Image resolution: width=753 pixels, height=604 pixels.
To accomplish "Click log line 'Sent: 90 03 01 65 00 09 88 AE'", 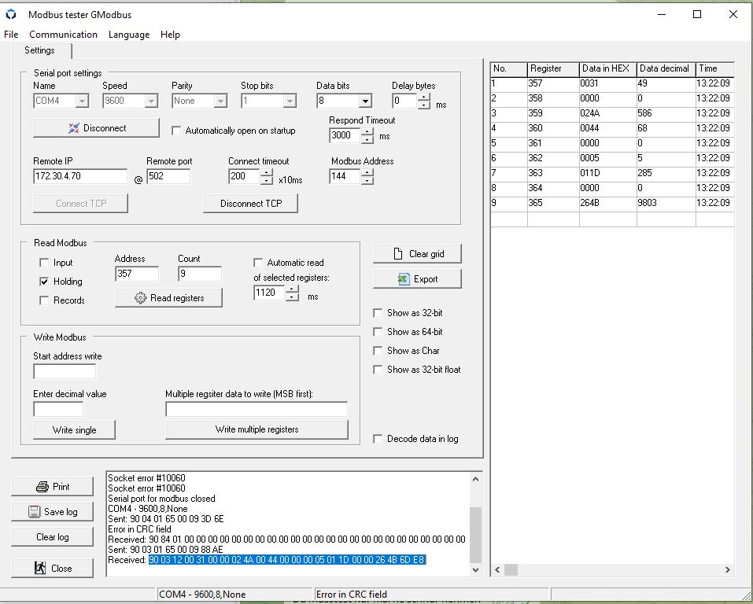I will pyautogui.click(x=165, y=550).
